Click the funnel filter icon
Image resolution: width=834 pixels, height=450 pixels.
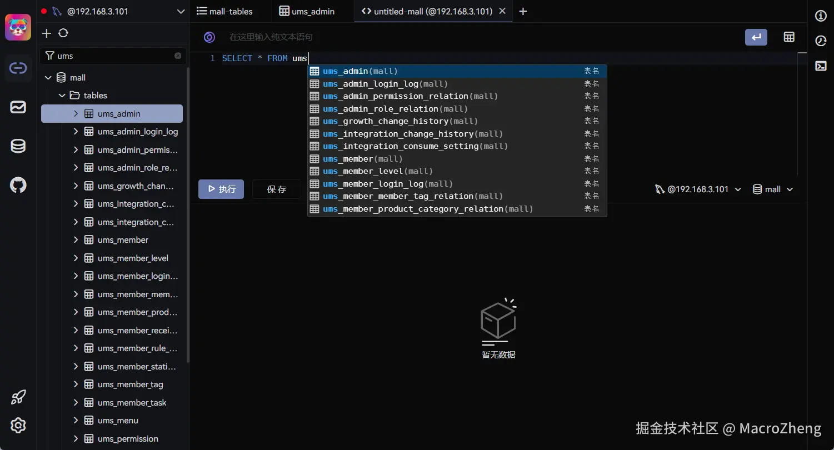49,56
